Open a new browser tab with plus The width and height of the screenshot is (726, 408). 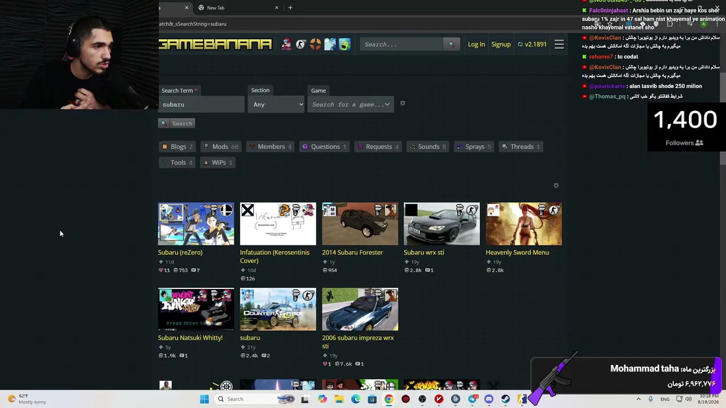(x=290, y=7)
